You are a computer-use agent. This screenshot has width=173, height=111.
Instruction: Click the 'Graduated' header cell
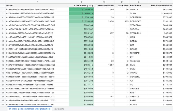click(x=122, y=6)
